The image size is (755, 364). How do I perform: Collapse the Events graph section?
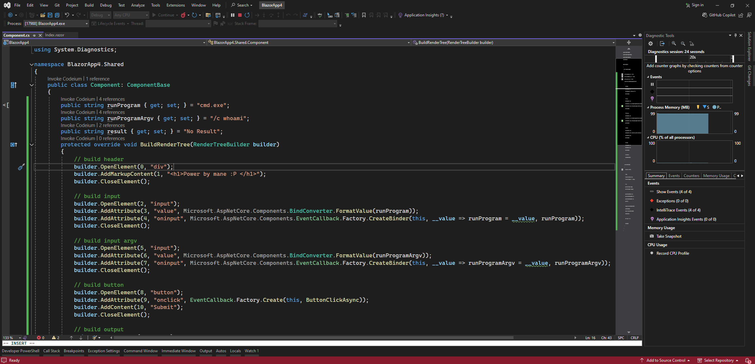coord(648,77)
